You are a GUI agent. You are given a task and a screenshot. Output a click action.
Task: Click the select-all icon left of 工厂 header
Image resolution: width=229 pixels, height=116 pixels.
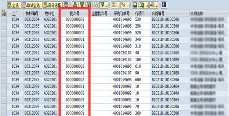(x=4, y=14)
